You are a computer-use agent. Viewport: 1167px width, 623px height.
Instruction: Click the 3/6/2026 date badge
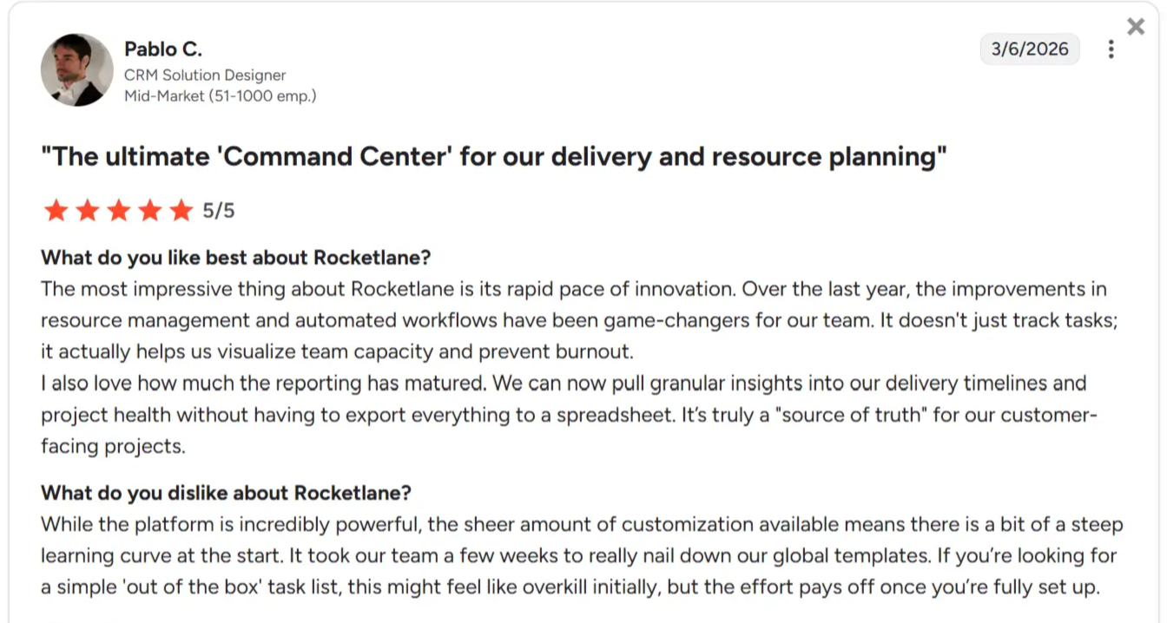point(1030,49)
